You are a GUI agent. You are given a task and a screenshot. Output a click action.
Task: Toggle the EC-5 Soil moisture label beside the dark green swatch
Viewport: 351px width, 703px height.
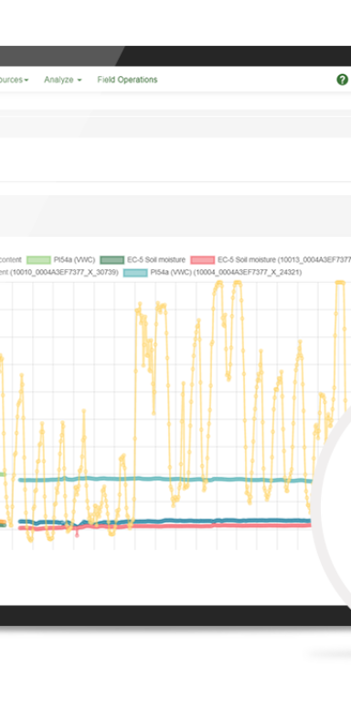click(155, 260)
